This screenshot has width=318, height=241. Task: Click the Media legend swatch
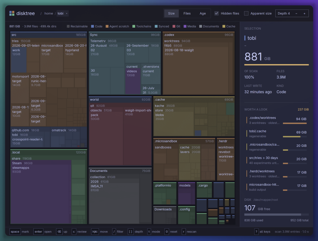click(x=185, y=26)
